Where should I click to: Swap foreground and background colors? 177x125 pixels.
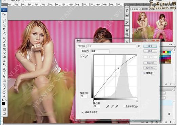click(6, 100)
